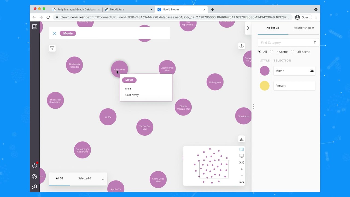Screen dimensions: 350x197
Task: Select the In Scene radio button
Action: 272,52
